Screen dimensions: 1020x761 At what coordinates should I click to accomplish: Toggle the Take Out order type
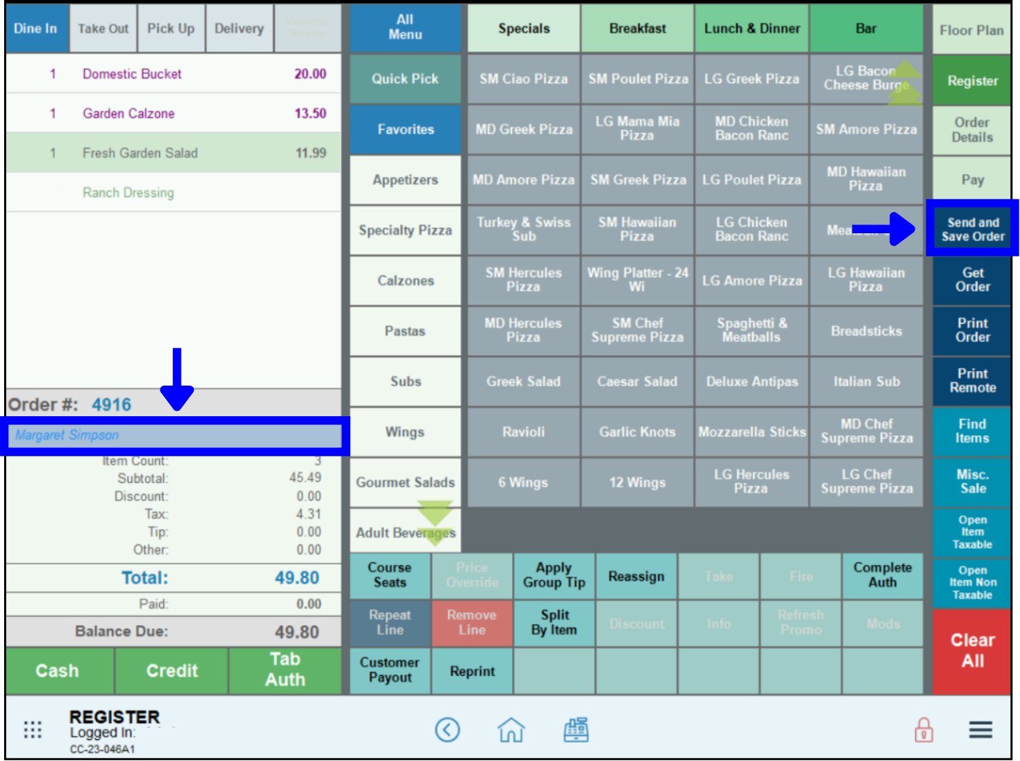(x=103, y=29)
